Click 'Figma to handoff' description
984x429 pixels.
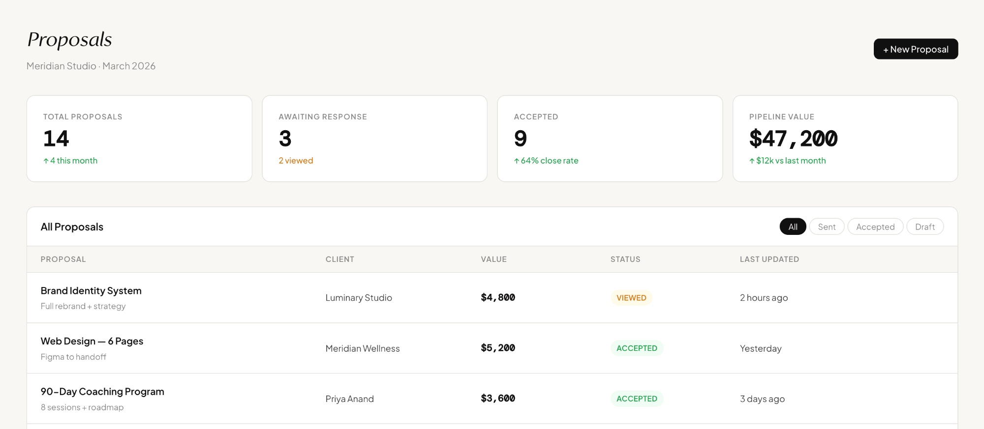point(73,357)
